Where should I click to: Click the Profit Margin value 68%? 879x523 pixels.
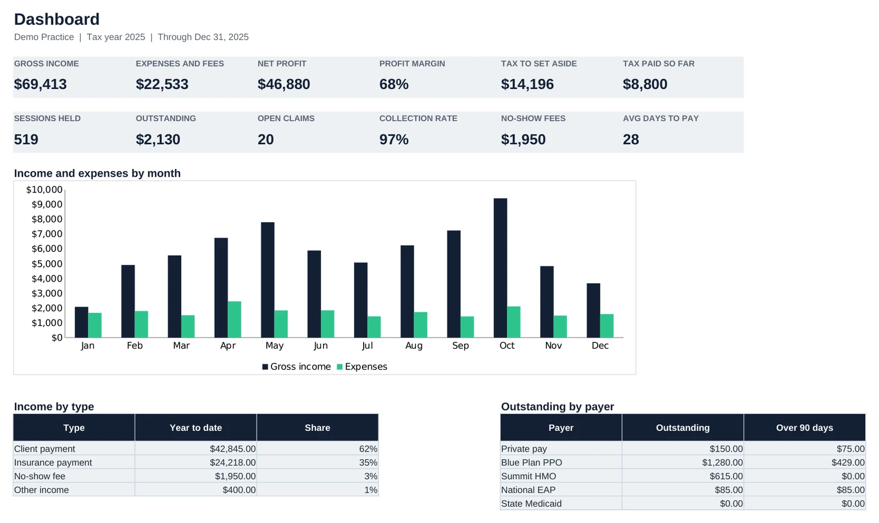click(394, 84)
